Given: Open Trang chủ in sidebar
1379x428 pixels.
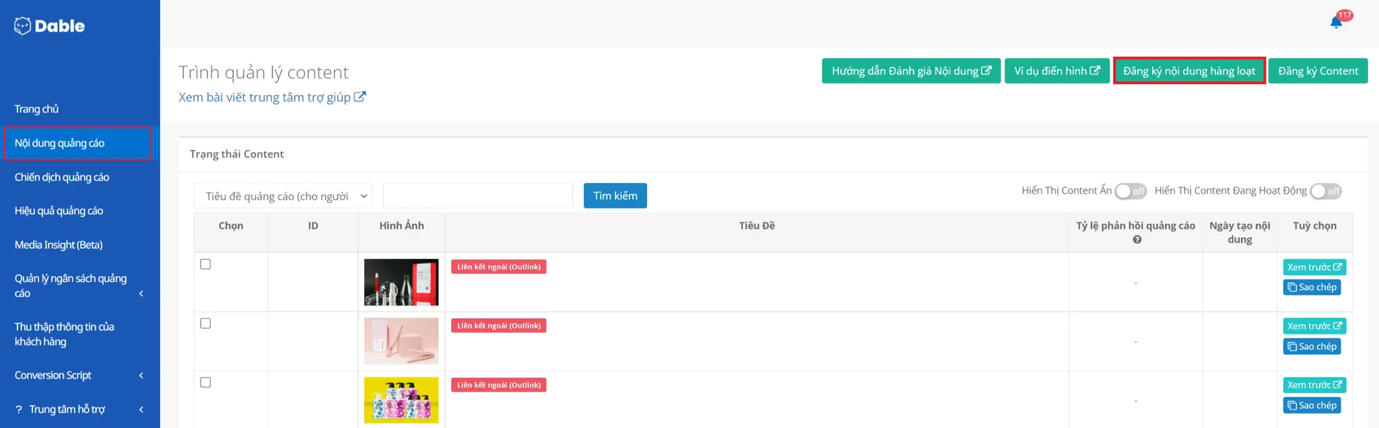Looking at the screenshot, I should tap(36, 109).
